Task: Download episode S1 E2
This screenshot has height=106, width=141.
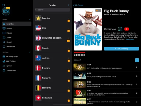Action: [x=137, y=76]
